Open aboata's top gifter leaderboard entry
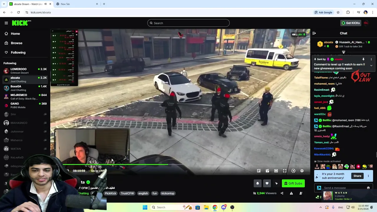The height and width of the screenshot is (212, 377). 325,44
